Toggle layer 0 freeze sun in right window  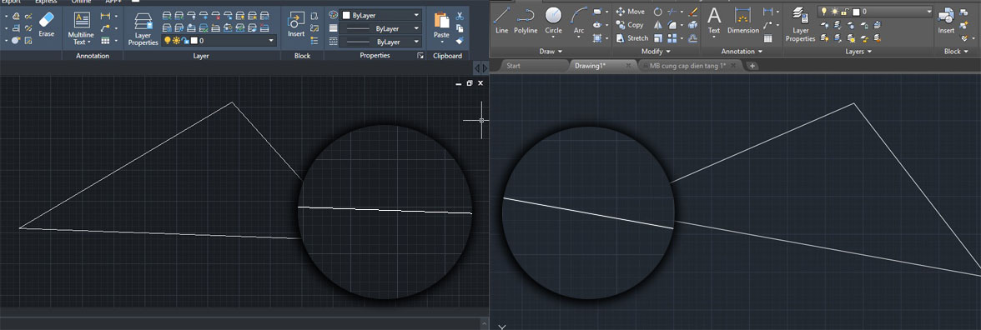[834, 12]
